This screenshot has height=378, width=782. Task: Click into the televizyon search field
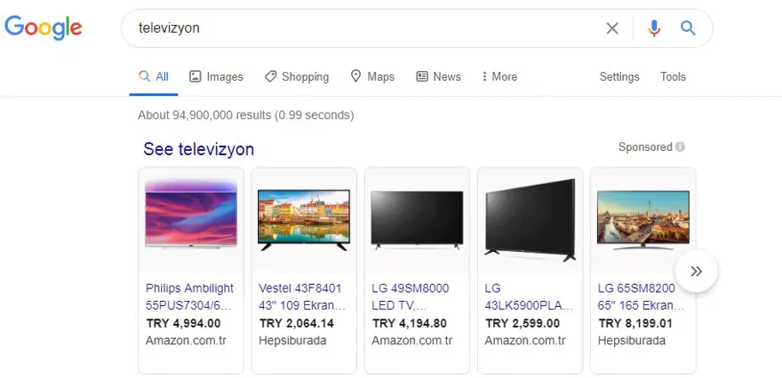[364, 28]
